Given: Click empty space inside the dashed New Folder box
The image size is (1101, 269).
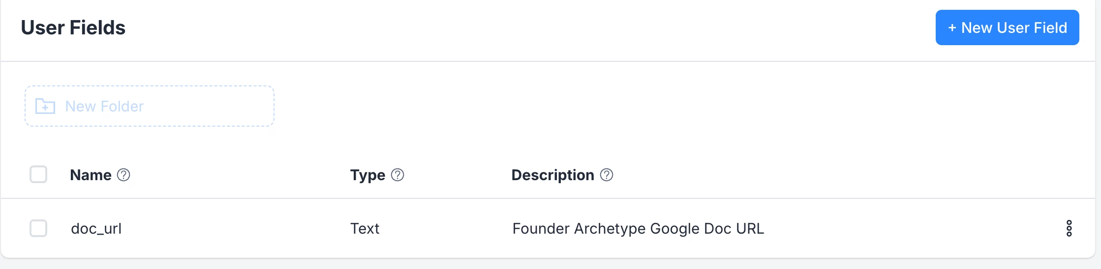Looking at the screenshot, I should point(212,106).
